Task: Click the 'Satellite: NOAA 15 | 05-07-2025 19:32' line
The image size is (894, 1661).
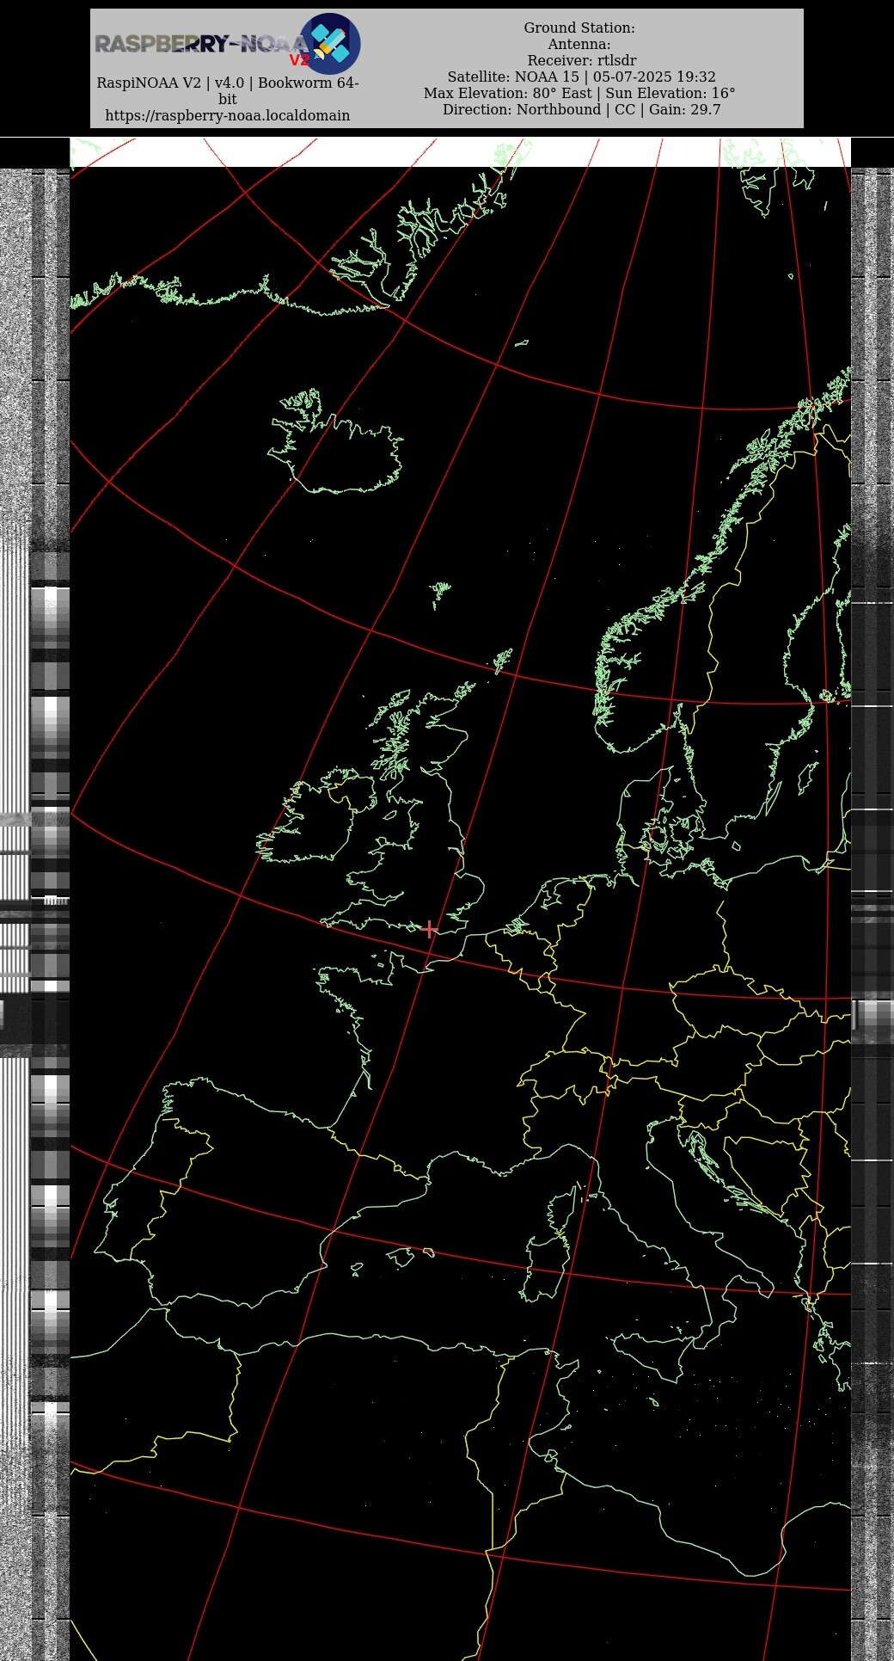Action: tap(581, 77)
